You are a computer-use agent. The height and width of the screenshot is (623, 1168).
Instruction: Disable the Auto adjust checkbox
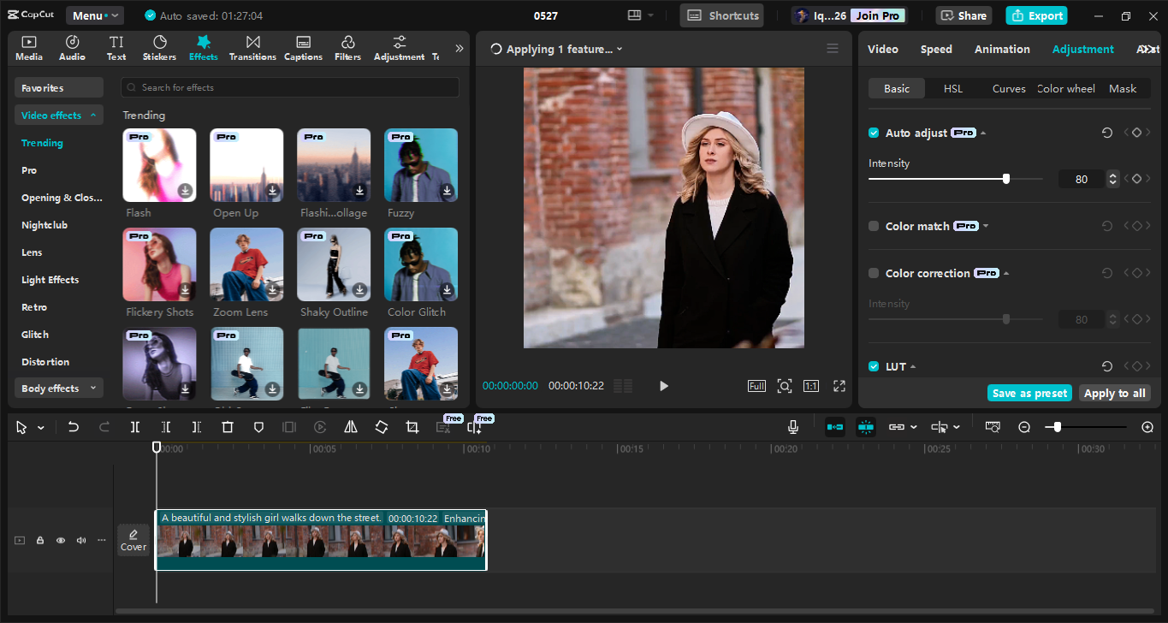click(874, 133)
